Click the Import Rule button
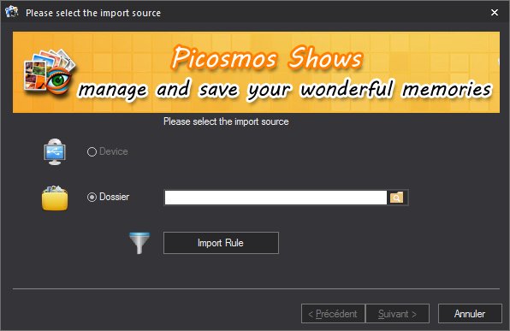This screenshot has height=331, width=510. pos(221,243)
